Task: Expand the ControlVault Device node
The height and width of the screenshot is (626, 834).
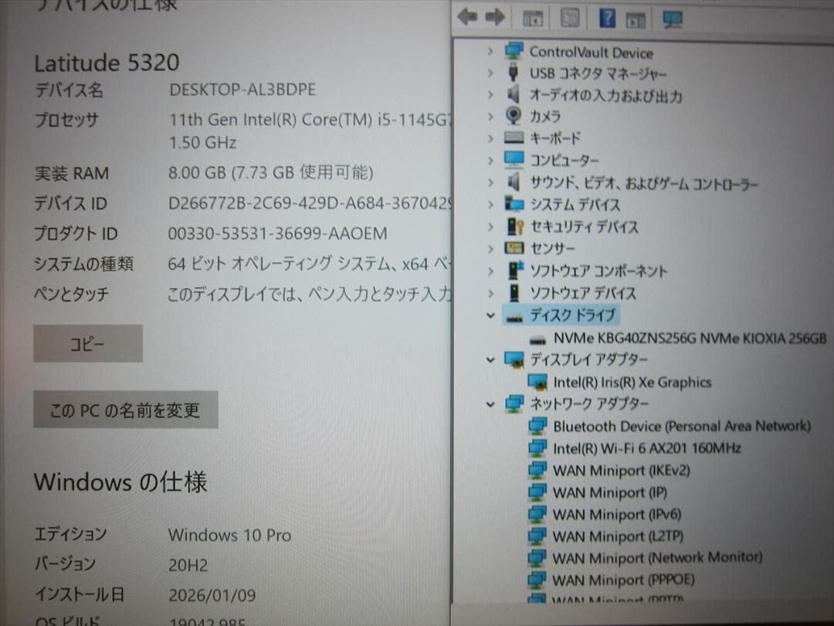Action: click(x=490, y=52)
